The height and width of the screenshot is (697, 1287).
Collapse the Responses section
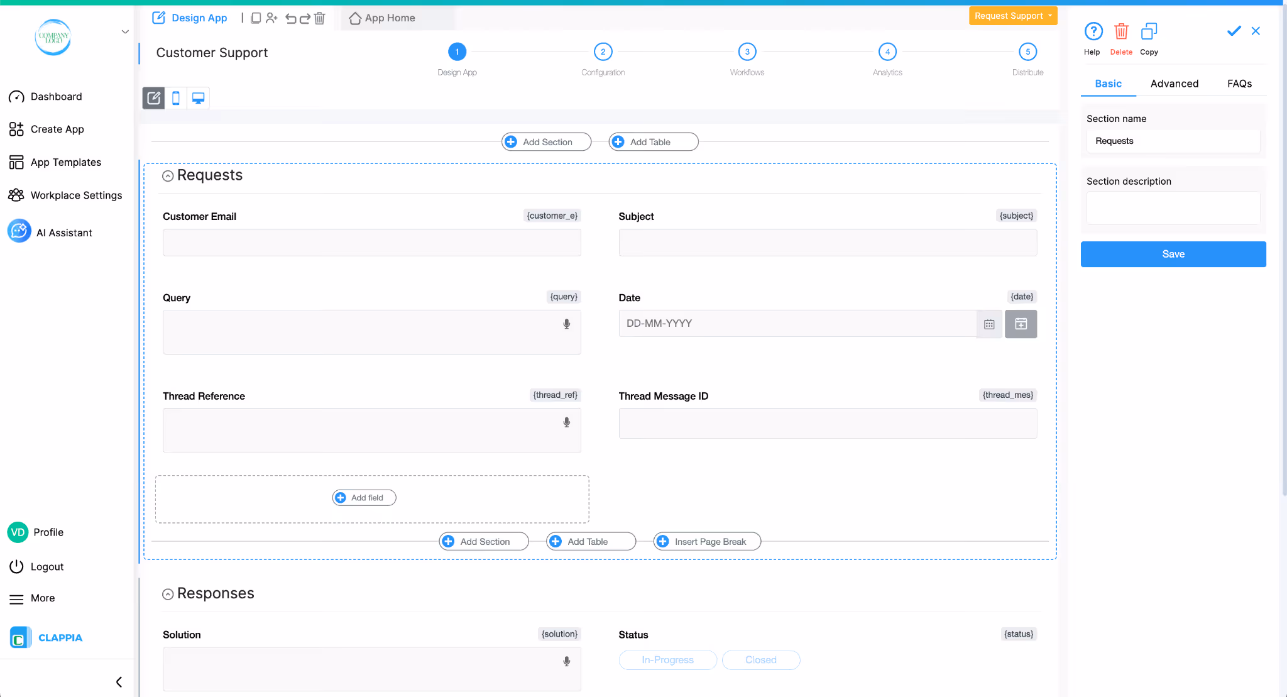pos(168,595)
